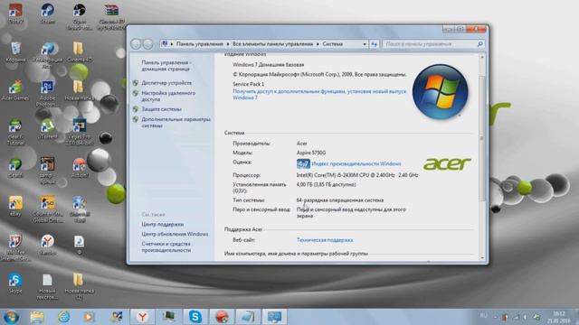Click 'Все элементы панели управления' breadcrumb
Viewport: 579px width, 325px height.
273,44
